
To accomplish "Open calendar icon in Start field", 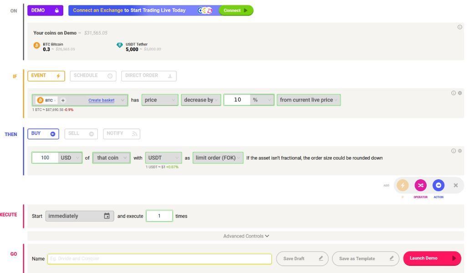I will 107,216.
